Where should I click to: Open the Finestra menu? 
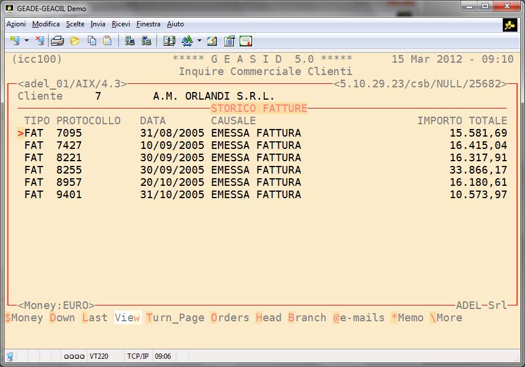(x=148, y=24)
